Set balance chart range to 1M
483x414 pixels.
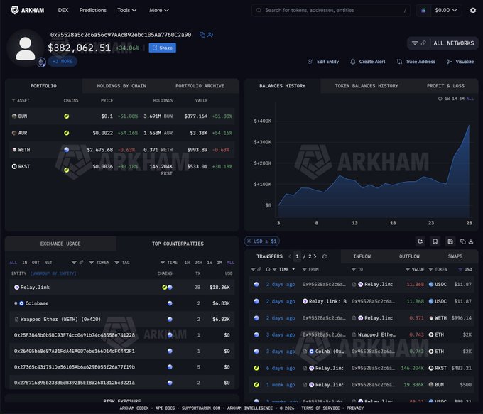point(455,99)
